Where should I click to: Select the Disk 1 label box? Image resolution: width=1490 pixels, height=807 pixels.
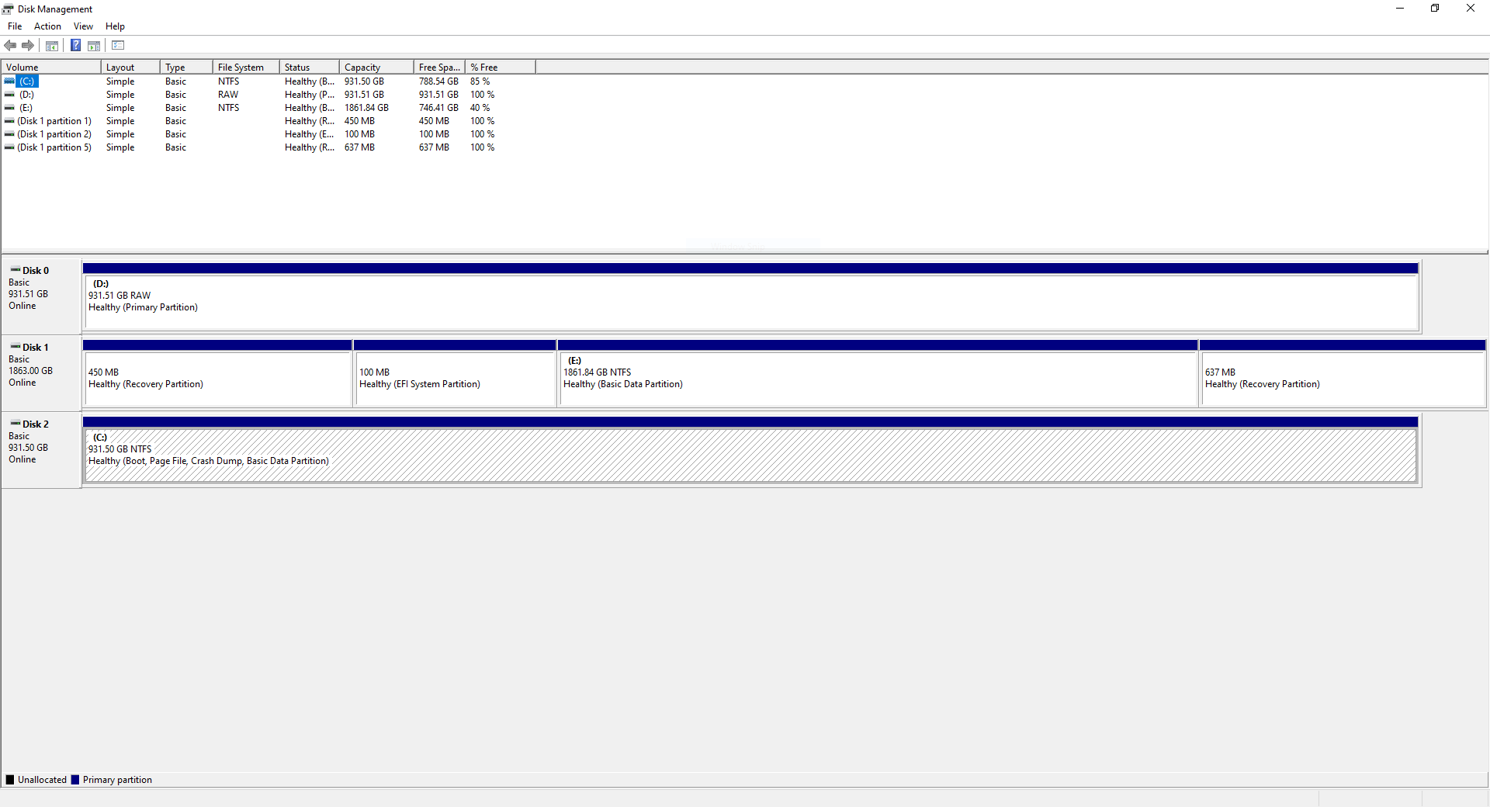(x=42, y=372)
